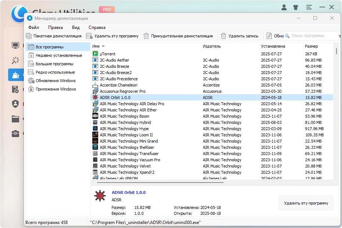The height and width of the screenshot is (228, 342).
Task: Select 'Обновления Windows' category
Action: click(x=58, y=81)
